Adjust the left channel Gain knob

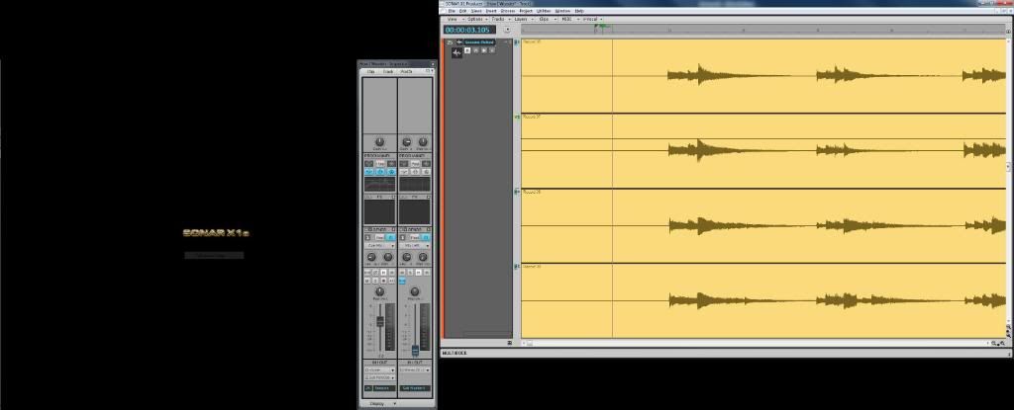coord(379,141)
